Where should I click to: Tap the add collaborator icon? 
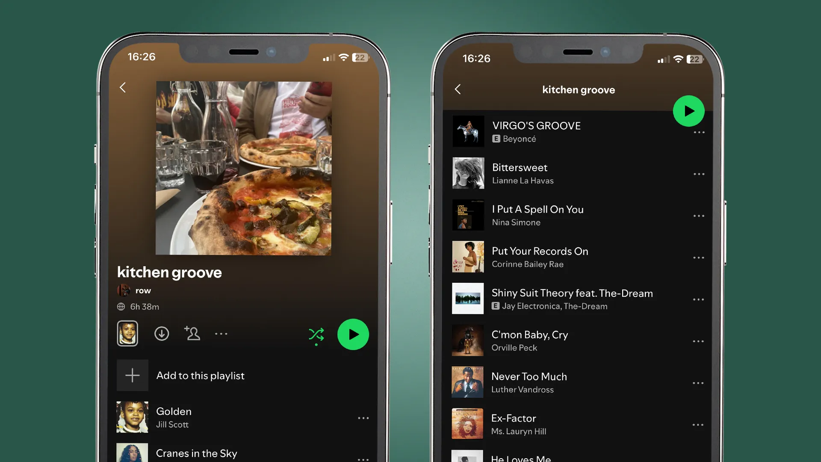192,333
